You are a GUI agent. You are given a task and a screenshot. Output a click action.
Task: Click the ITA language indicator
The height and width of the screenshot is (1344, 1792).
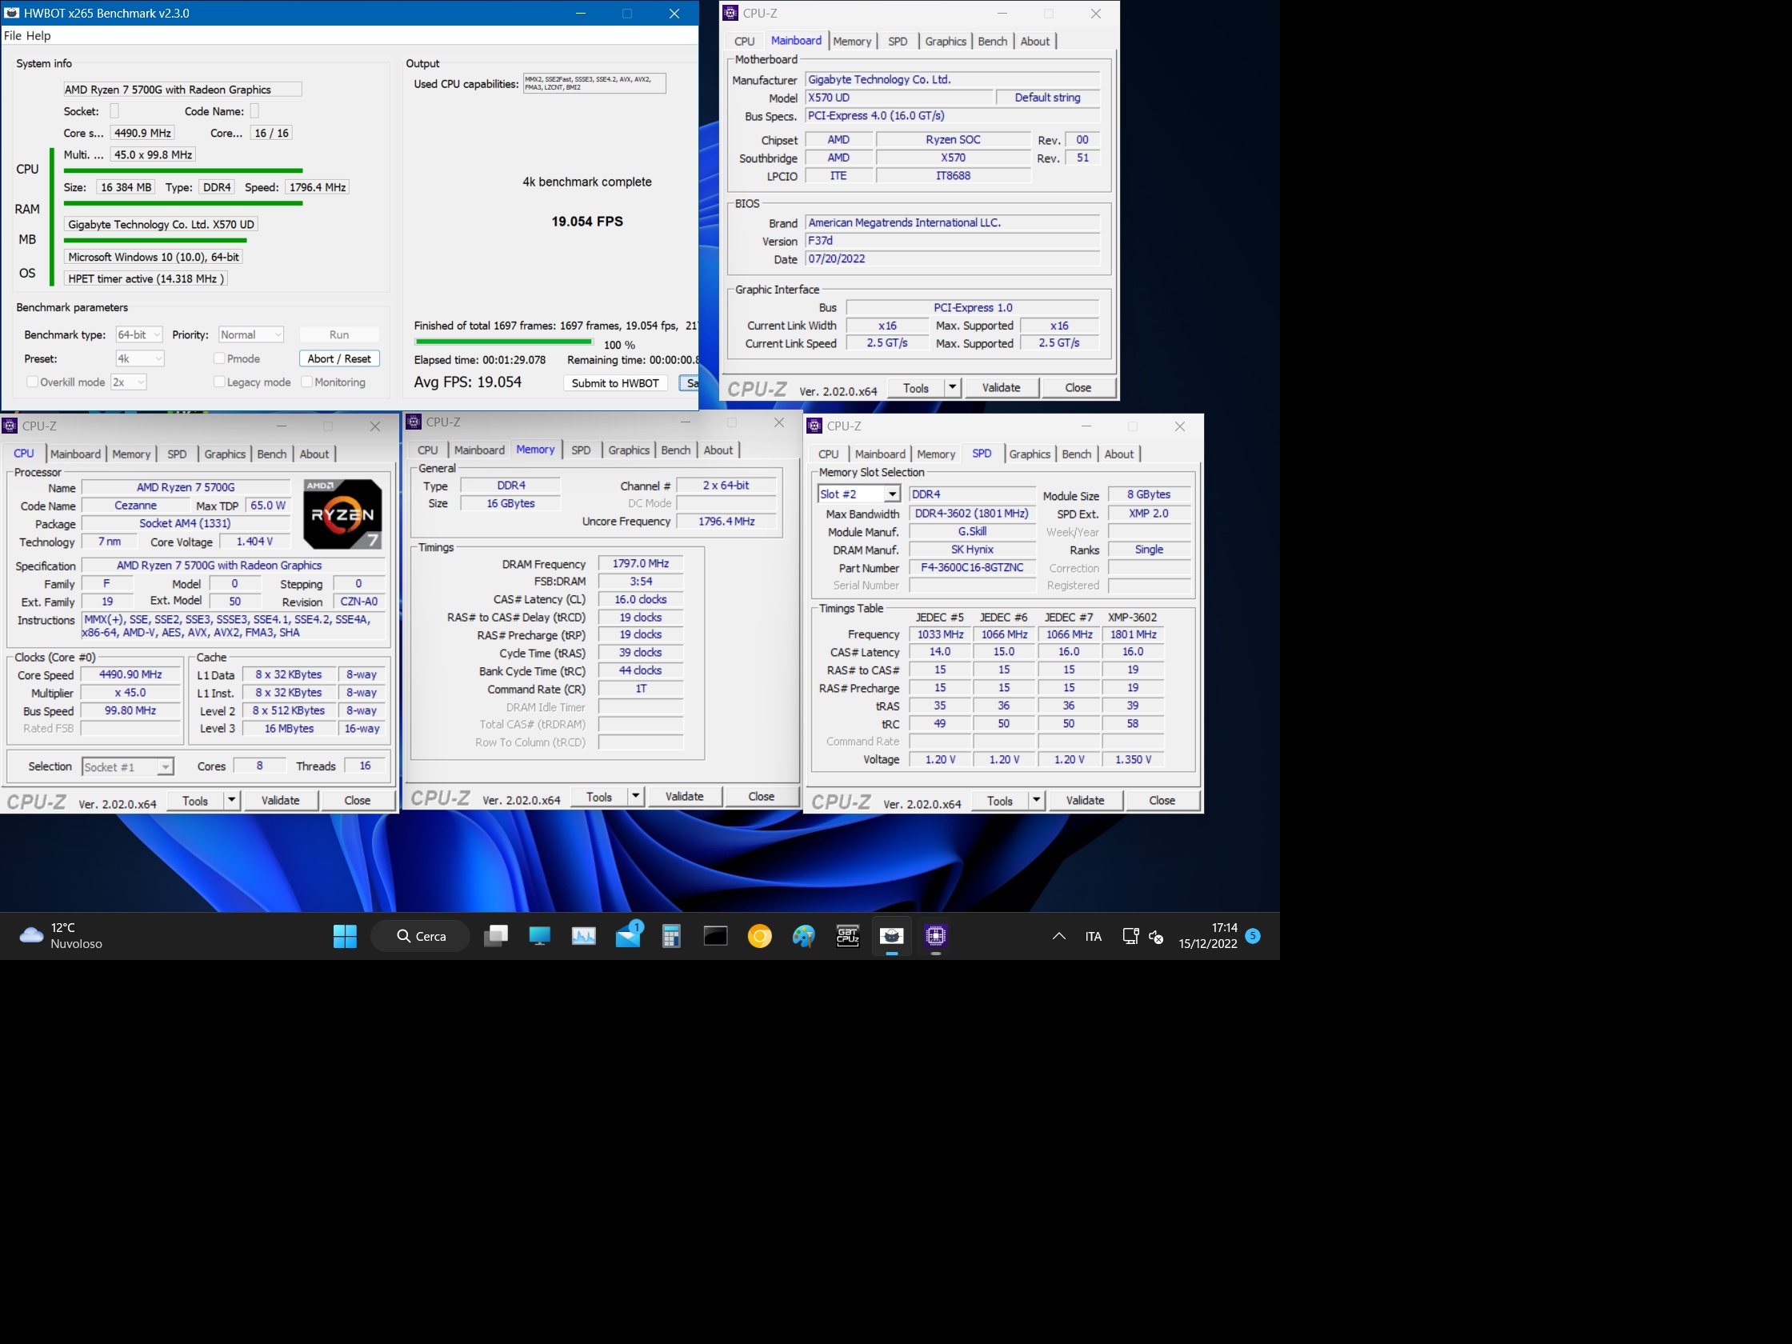pyautogui.click(x=1094, y=936)
